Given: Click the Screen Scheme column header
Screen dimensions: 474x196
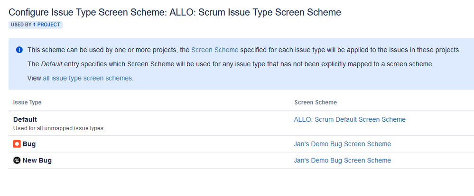Looking at the screenshot, I should (316, 103).
